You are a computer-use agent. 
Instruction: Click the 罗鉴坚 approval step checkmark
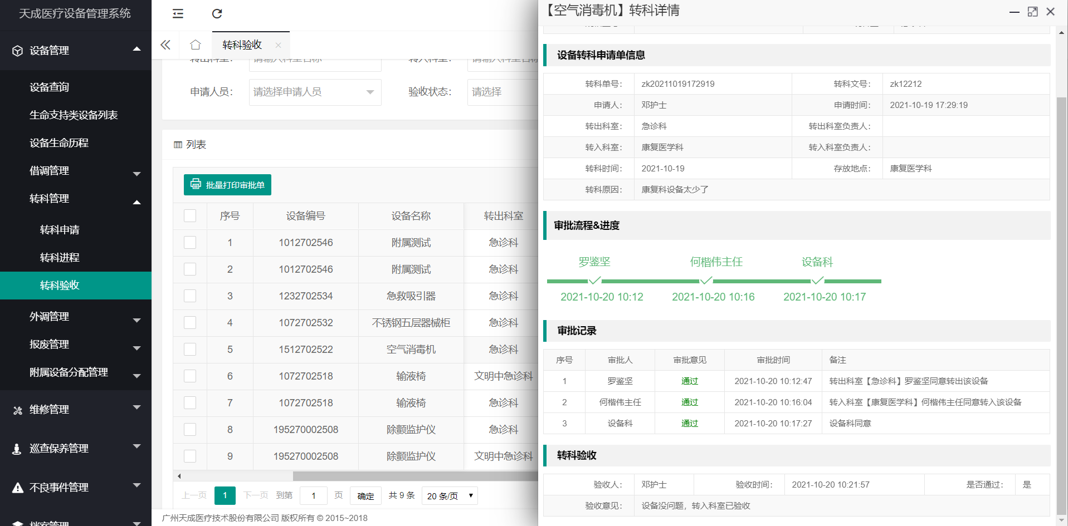594,281
